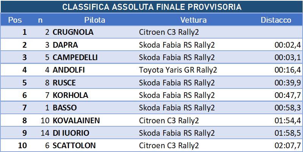The width and height of the screenshot is (303, 152).
Task: Select the 'Distacco' column header
Action: tap(276, 20)
